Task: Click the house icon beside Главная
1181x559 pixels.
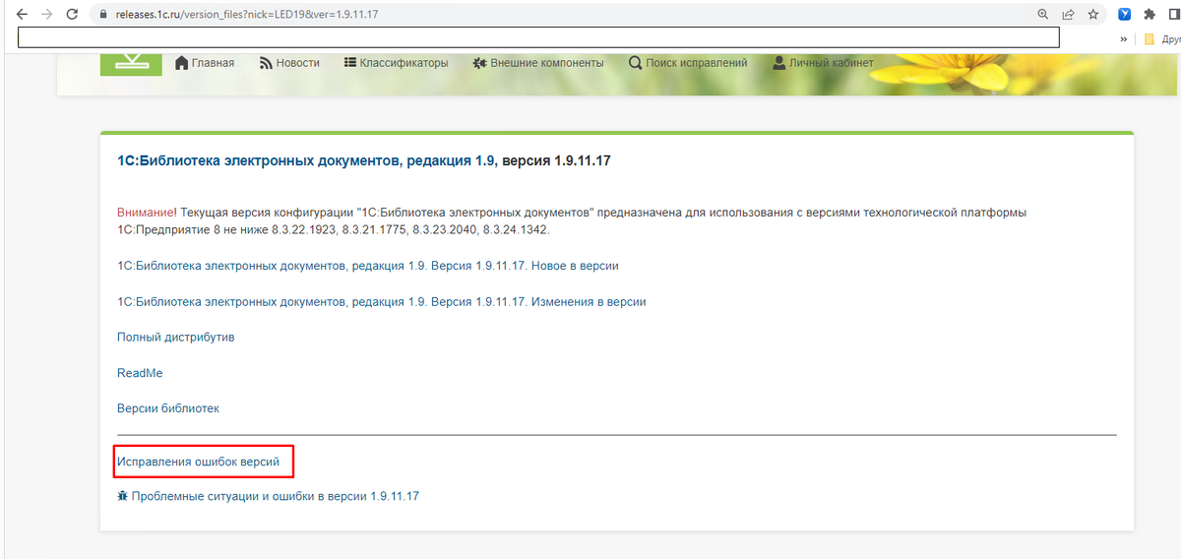Action: [181, 63]
